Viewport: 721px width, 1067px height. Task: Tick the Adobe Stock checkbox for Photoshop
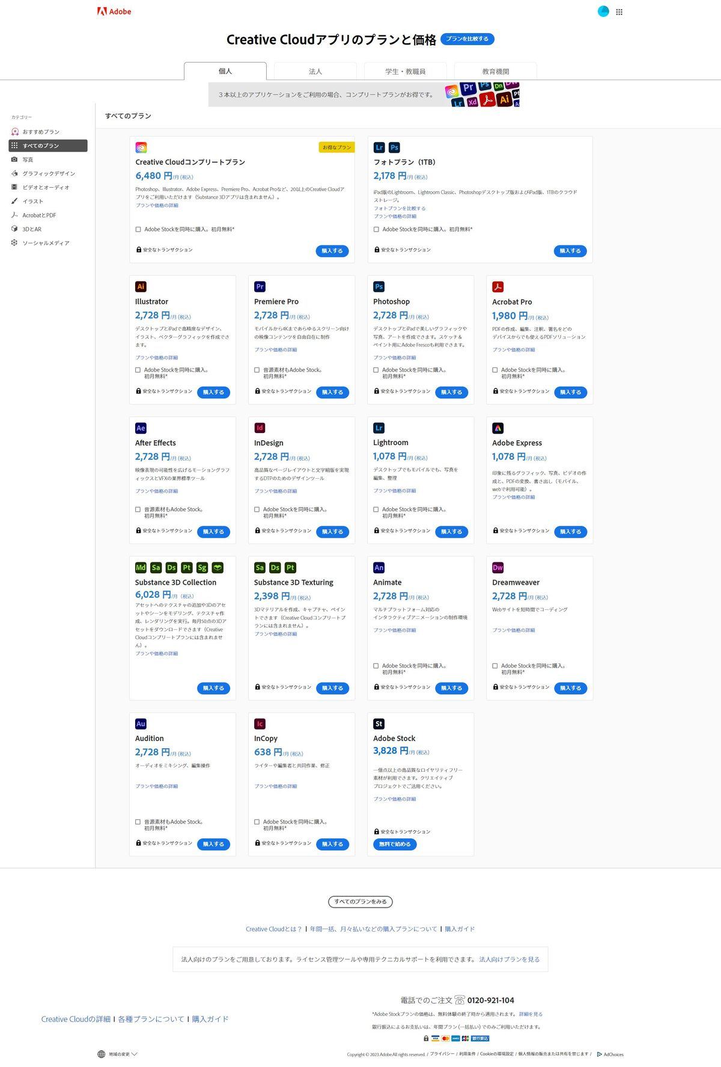point(376,370)
